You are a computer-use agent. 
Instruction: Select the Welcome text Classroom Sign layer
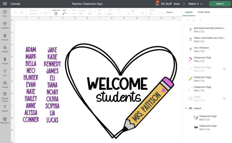point(207,127)
